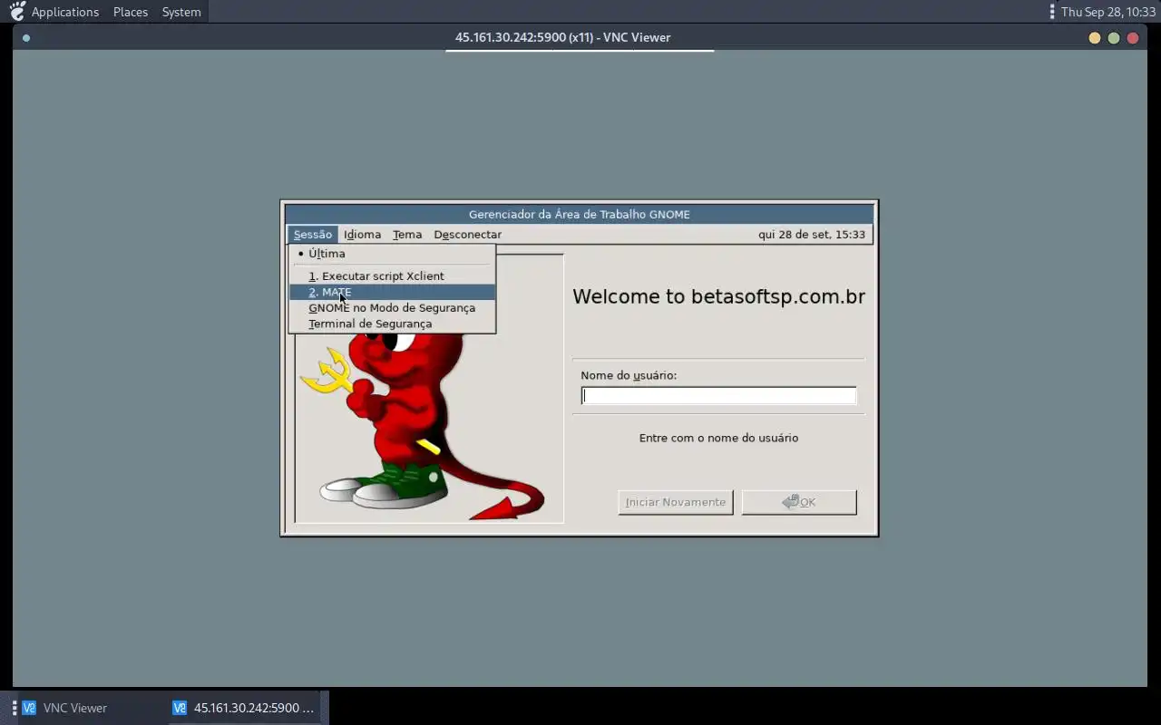The image size is (1161, 725).
Task: Click the GNOME foot logo icon
Action: tap(17, 12)
